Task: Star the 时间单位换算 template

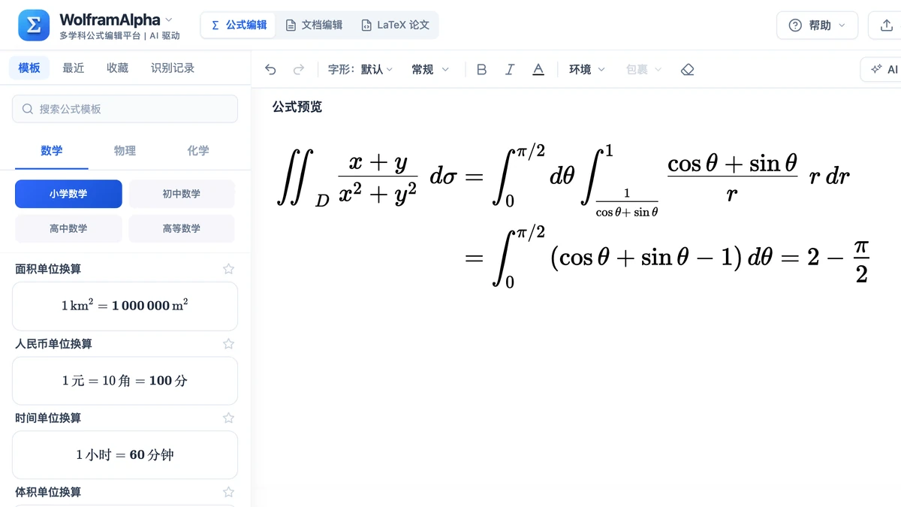Action: pyautogui.click(x=228, y=418)
